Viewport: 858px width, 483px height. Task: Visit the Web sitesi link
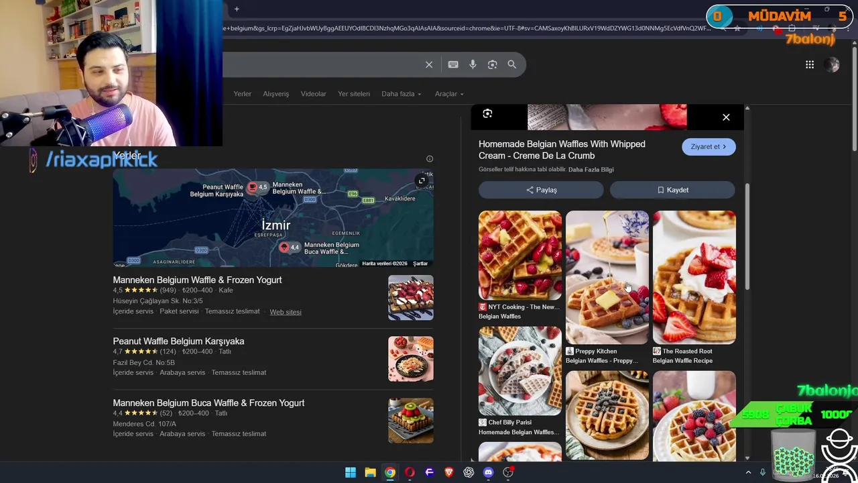coord(286,312)
